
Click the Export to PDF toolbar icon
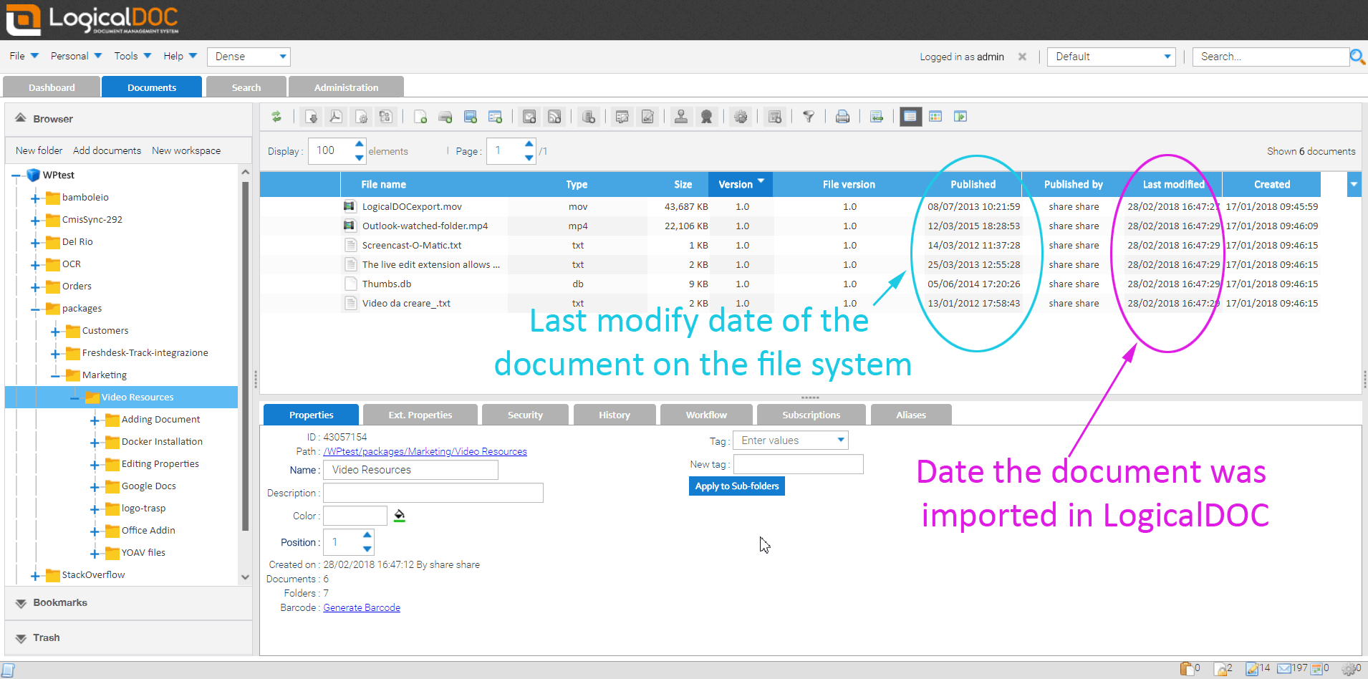click(x=336, y=117)
